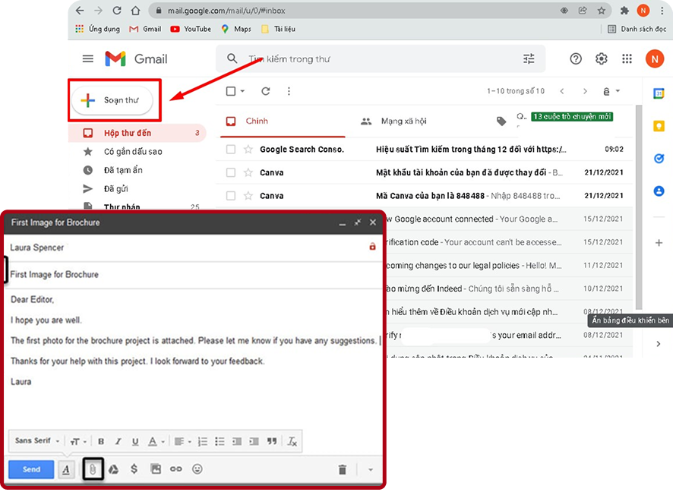Click the Soạn thư compose button

point(112,100)
